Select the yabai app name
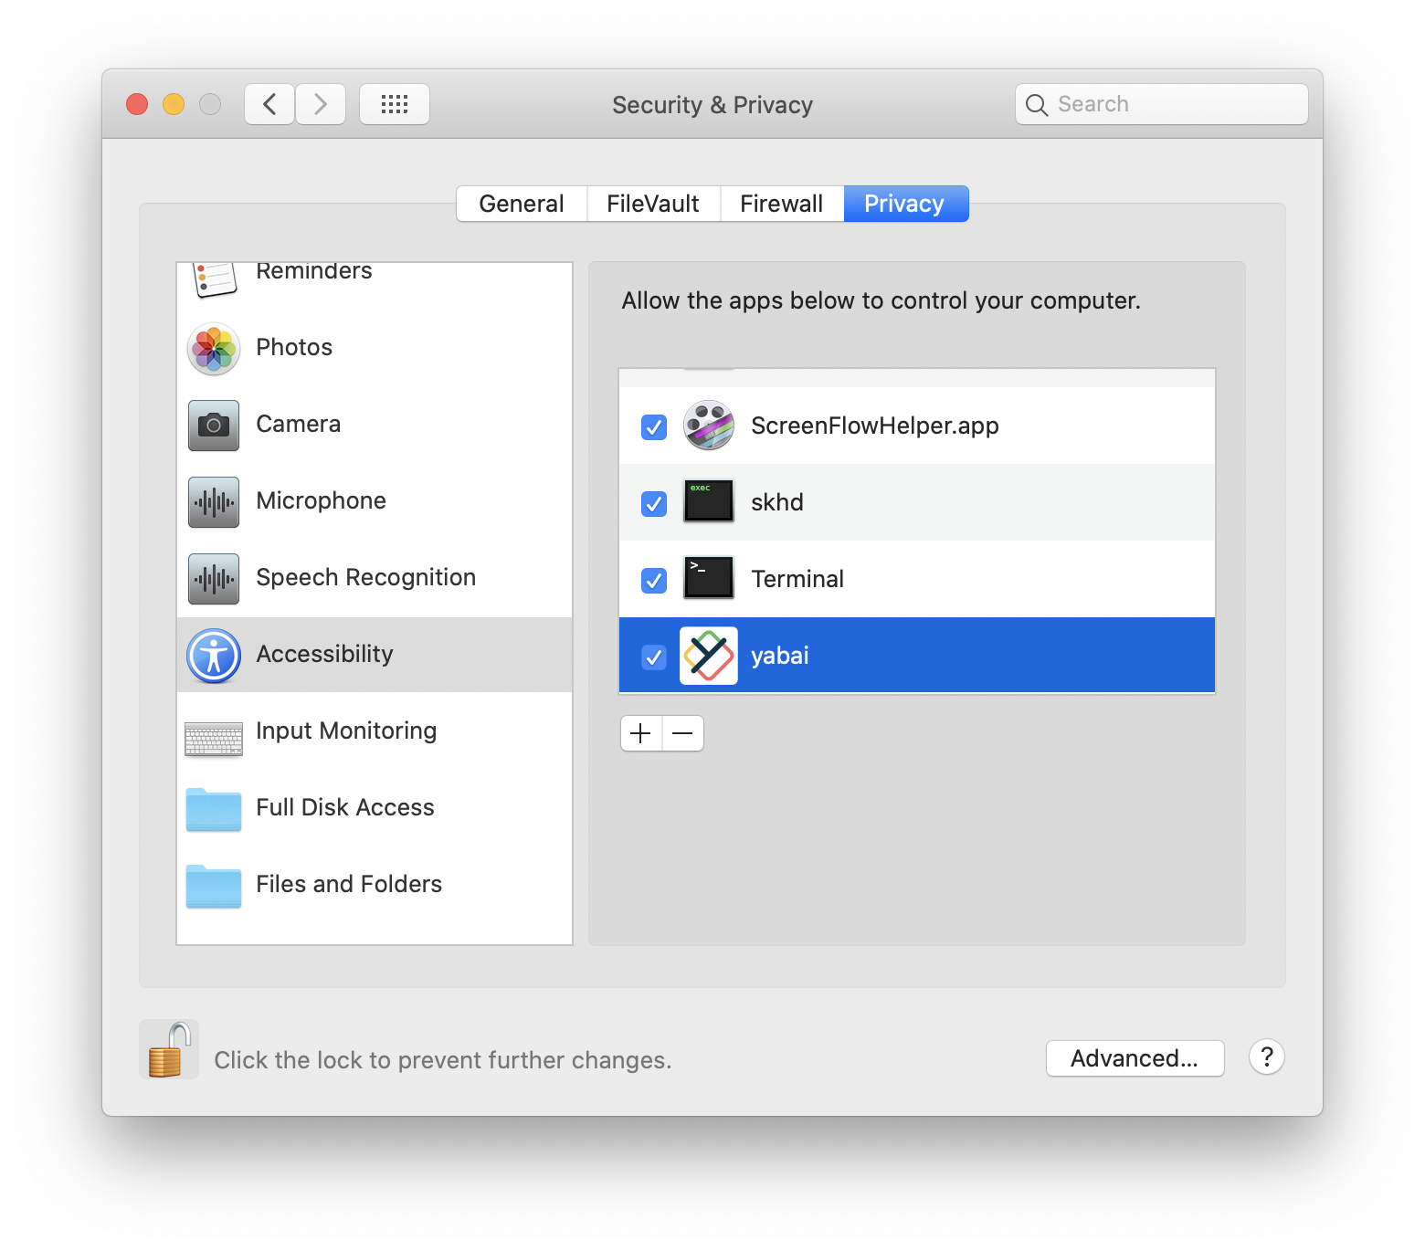 pyautogui.click(x=780, y=657)
